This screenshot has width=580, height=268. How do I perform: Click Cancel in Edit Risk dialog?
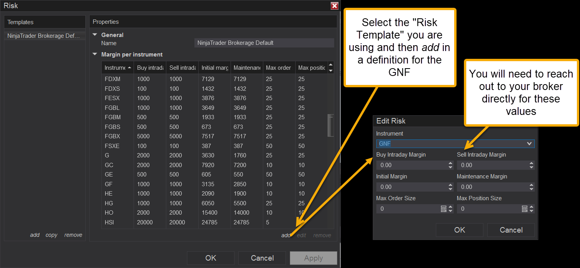(511, 230)
